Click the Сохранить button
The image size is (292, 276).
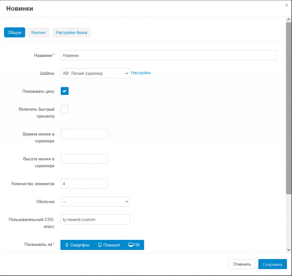coord(272,264)
